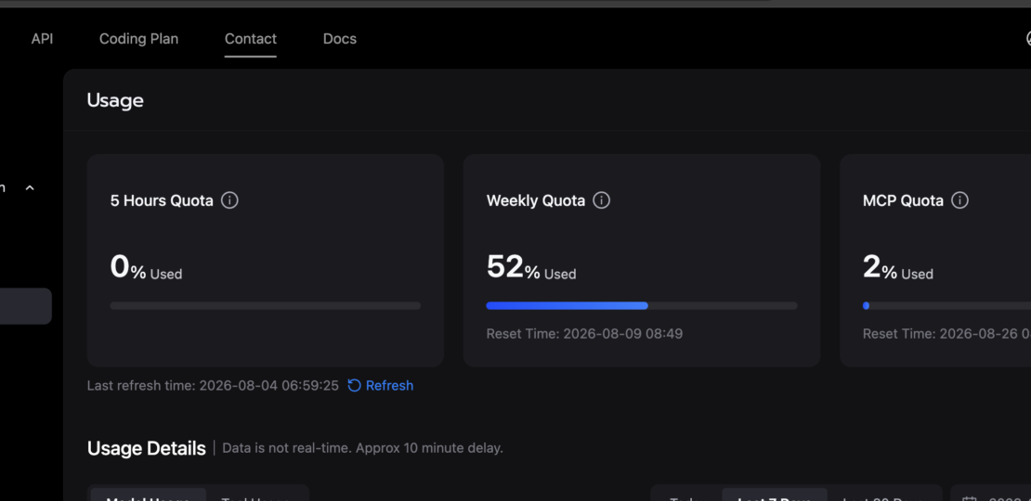
Task: Open the Coding Plan page
Action: 138,39
